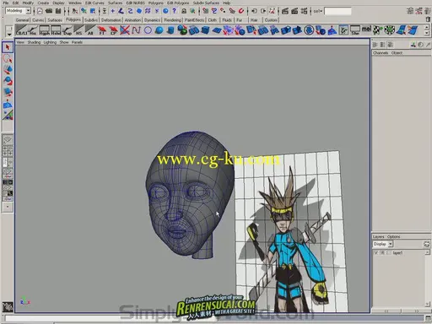Click the magnet snap icon in status line
432x324 pixels.
coord(241,11)
